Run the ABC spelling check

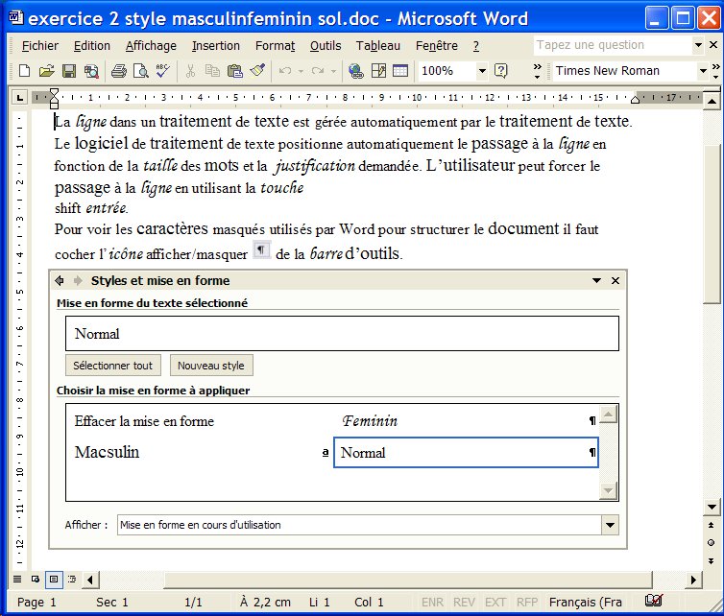tap(162, 71)
